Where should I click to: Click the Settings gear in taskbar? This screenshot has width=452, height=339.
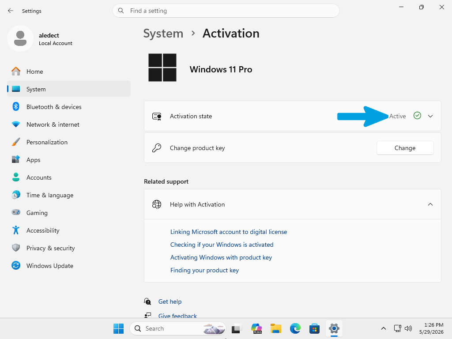(334, 328)
